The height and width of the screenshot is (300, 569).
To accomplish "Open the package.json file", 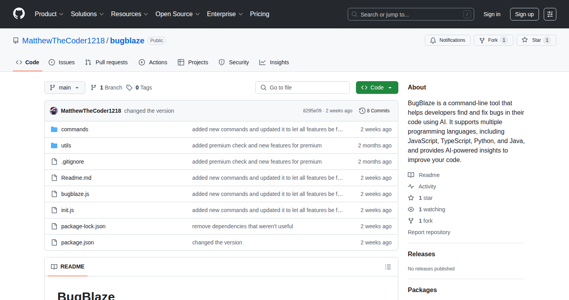I will point(77,242).
